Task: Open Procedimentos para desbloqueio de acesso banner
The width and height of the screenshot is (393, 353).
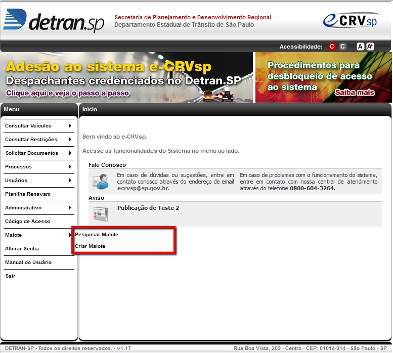Action: click(324, 77)
